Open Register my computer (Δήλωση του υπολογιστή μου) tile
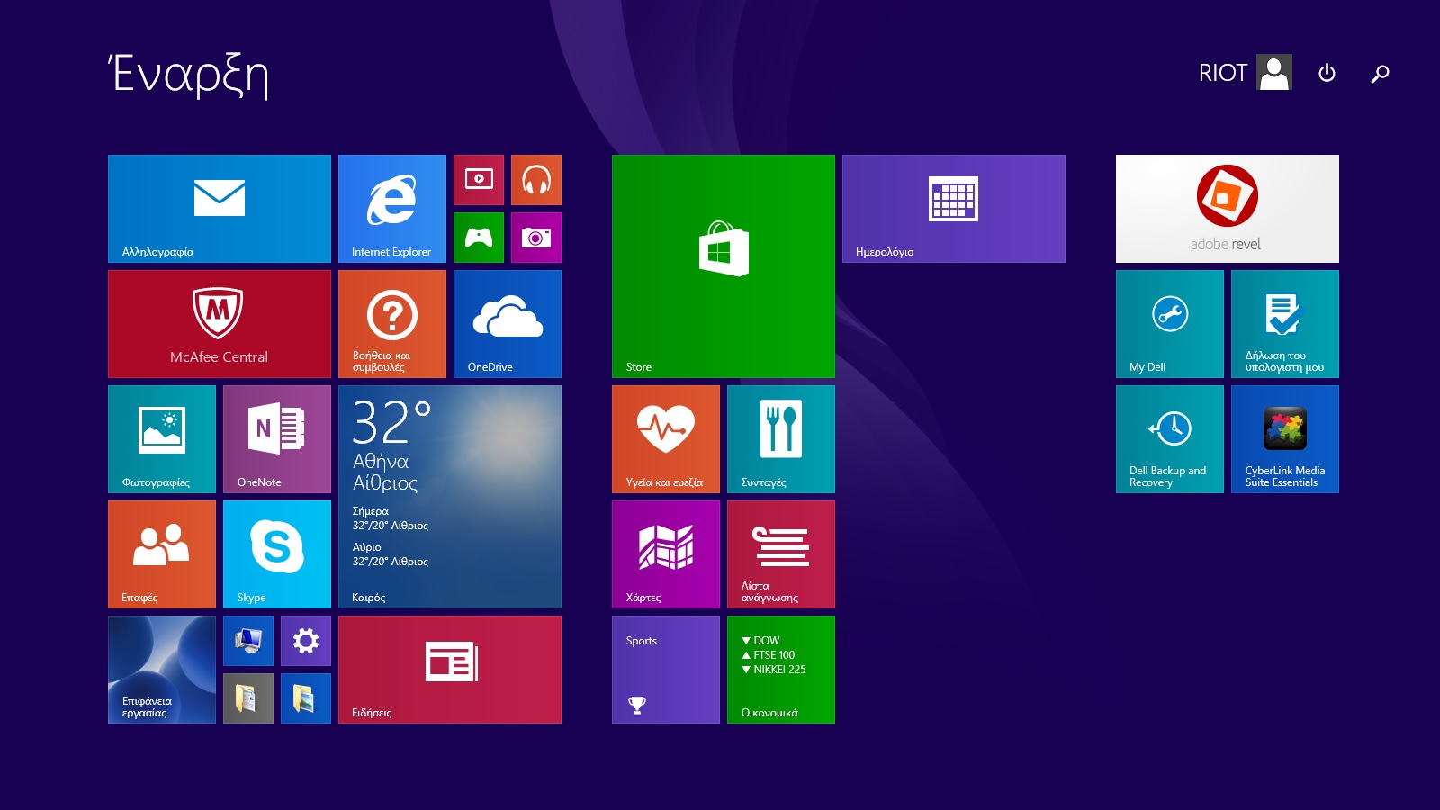This screenshot has width=1440, height=810. (1285, 324)
